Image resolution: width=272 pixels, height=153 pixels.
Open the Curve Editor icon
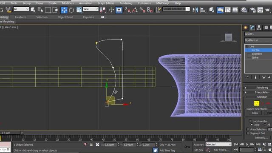tap(228, 10)
